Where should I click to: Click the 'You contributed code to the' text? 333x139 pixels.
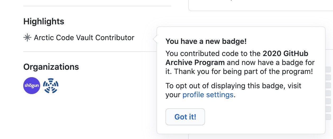[x=213, y=54]
